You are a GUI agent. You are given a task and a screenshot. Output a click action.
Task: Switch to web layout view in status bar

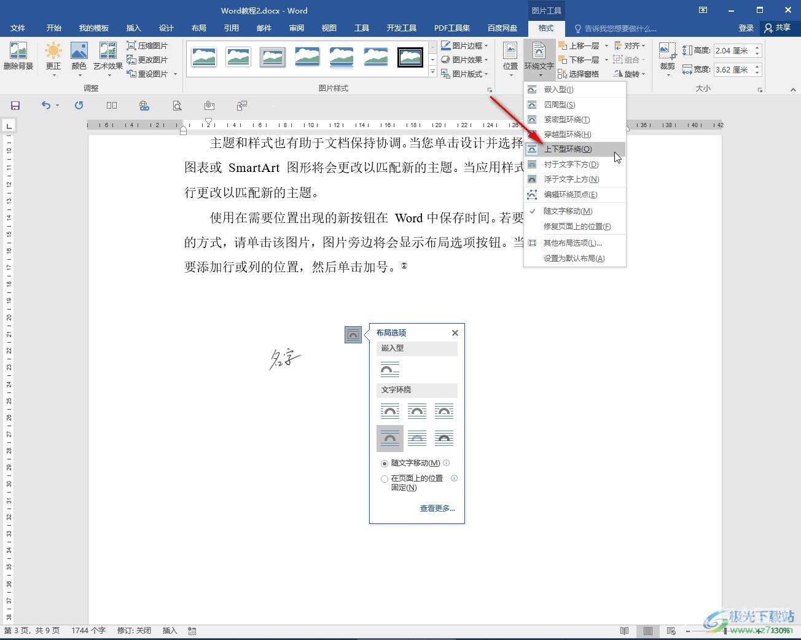click(x=671, y=631)
